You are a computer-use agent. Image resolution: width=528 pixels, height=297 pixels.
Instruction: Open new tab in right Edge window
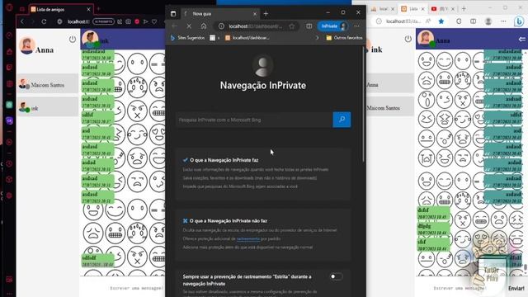(x=464, y=9)
